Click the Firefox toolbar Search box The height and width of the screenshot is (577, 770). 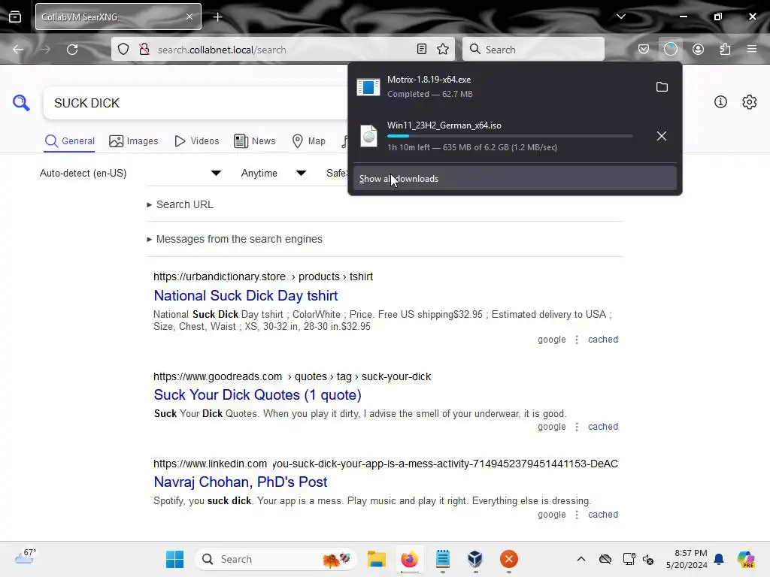pos(533,50)
